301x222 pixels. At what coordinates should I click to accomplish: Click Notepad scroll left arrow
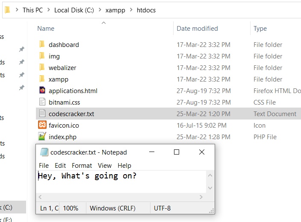click(40, 197)
